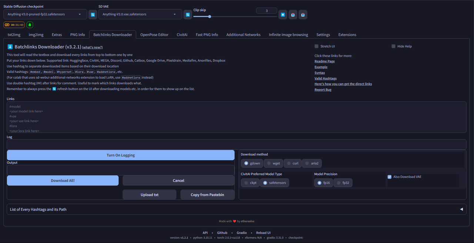Cancel the current download

[178, 180]
